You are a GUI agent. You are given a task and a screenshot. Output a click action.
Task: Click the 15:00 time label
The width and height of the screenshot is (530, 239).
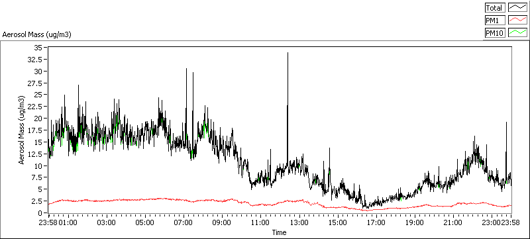tap(338, 222)
